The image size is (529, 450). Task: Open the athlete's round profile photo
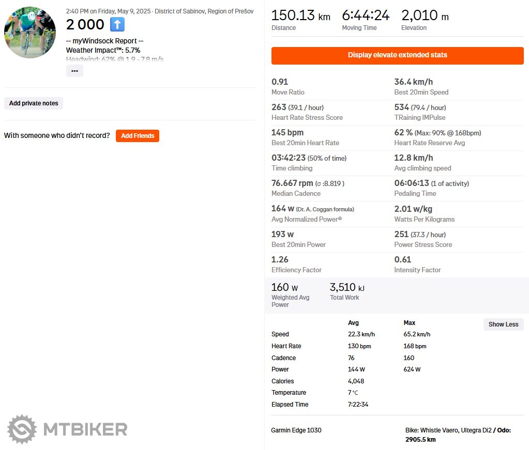(30, 32)
